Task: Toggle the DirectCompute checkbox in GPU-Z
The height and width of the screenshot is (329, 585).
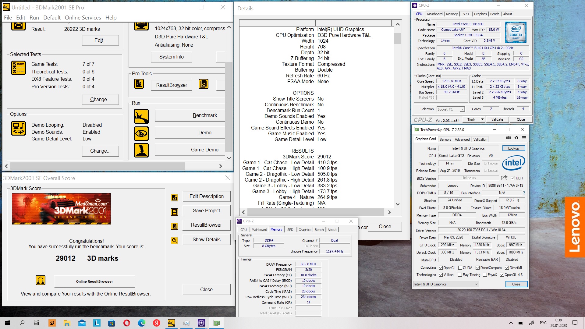Action: click(x=478, y=268)
